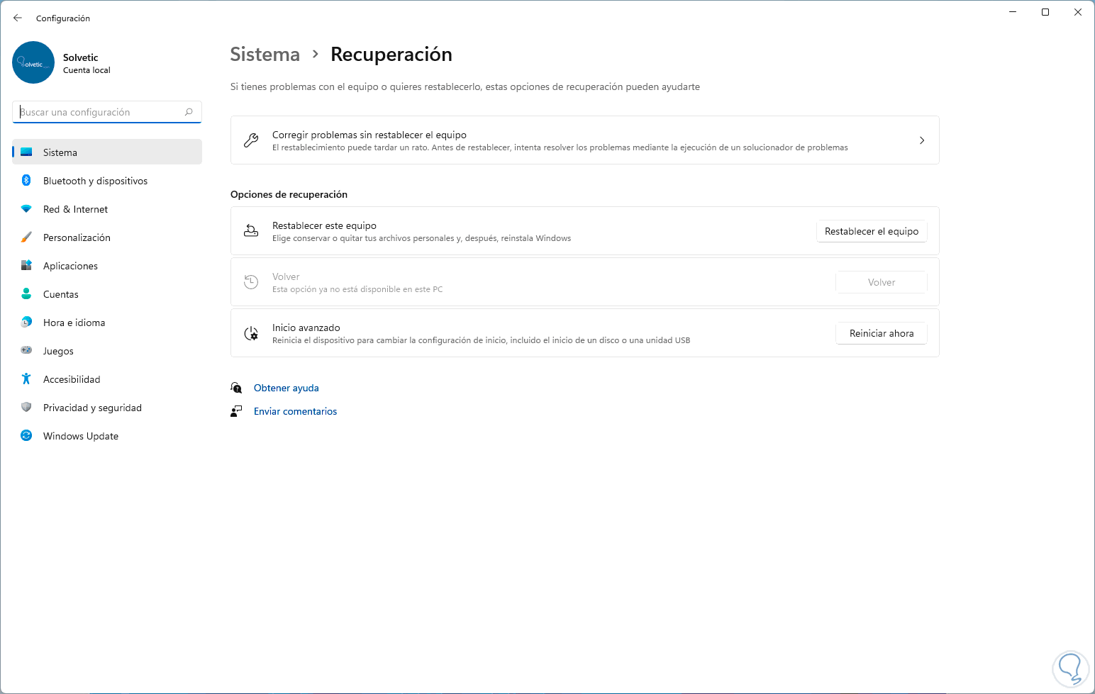This screenshot has height=694, width=1095.
Task: Click the Aplicaciones sidebar icon
Action: click(x=26, y=266)
